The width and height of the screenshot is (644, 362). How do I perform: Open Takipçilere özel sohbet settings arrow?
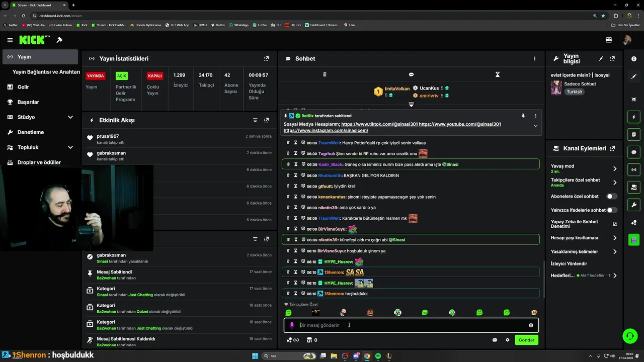point(615,183)
